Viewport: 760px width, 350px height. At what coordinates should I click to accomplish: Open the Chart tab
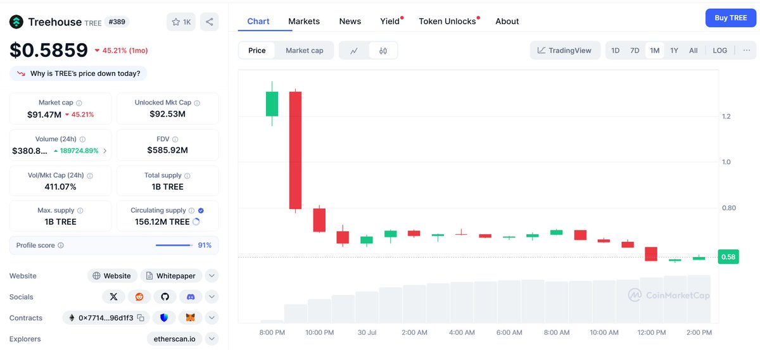pyautogui.click(x=258, y=22)
